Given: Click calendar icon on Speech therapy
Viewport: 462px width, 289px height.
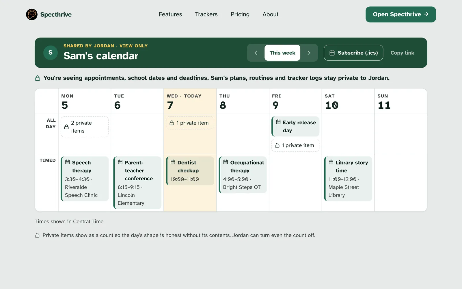Looking at the screenshot, I should tap(68, 162).
